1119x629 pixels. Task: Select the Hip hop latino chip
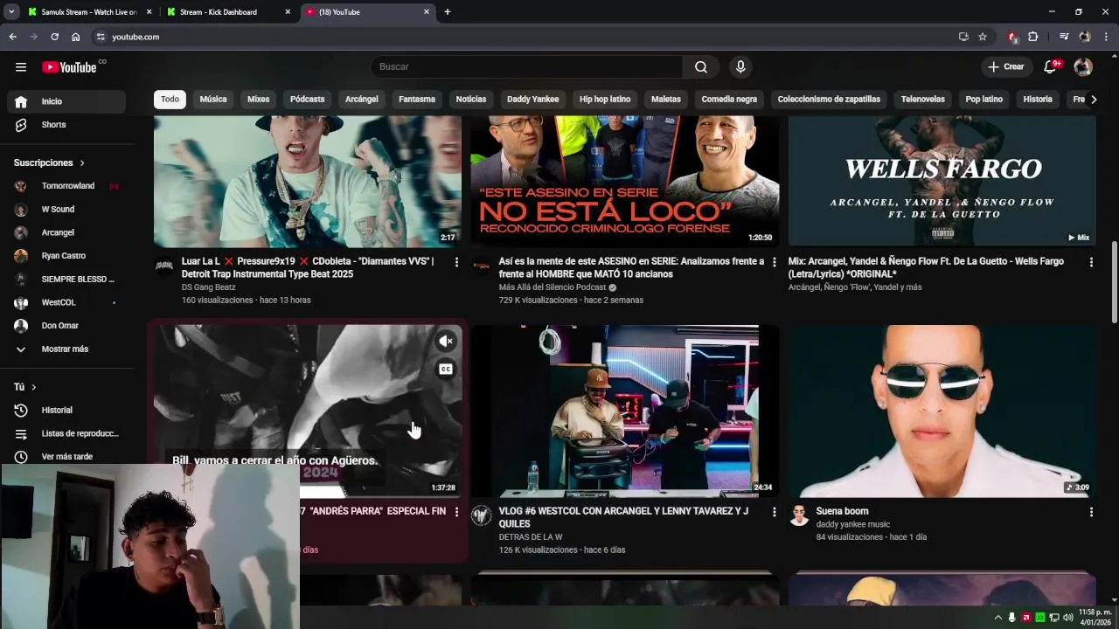point(605,100)
